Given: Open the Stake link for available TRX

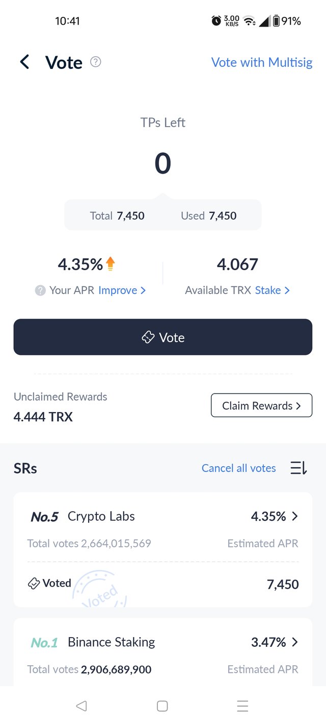Looking at the screenshot, I should (x=273, y=291).
